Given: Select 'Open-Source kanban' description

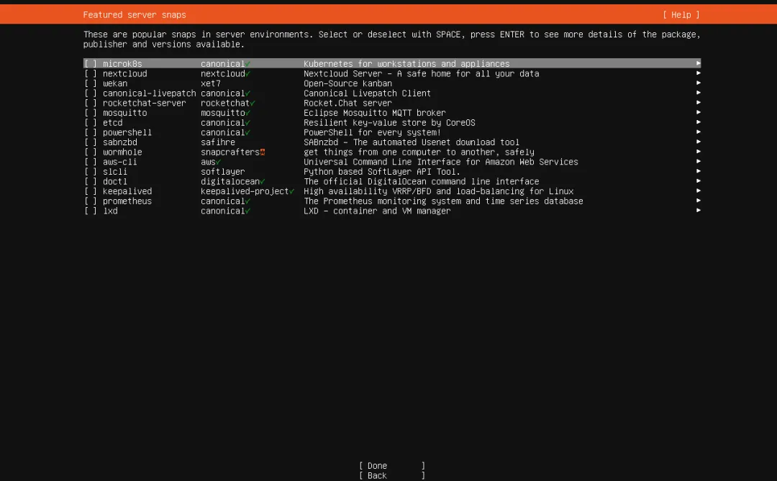Looking at the screenshot, I should (x=348, y=83).
